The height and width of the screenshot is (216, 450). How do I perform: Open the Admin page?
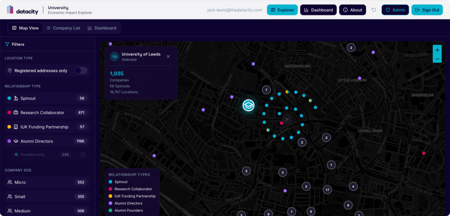click(395, 10)
